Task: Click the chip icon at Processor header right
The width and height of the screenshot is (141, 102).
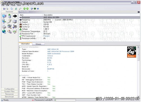Action: pyautogui.click(x=139, y=12)
